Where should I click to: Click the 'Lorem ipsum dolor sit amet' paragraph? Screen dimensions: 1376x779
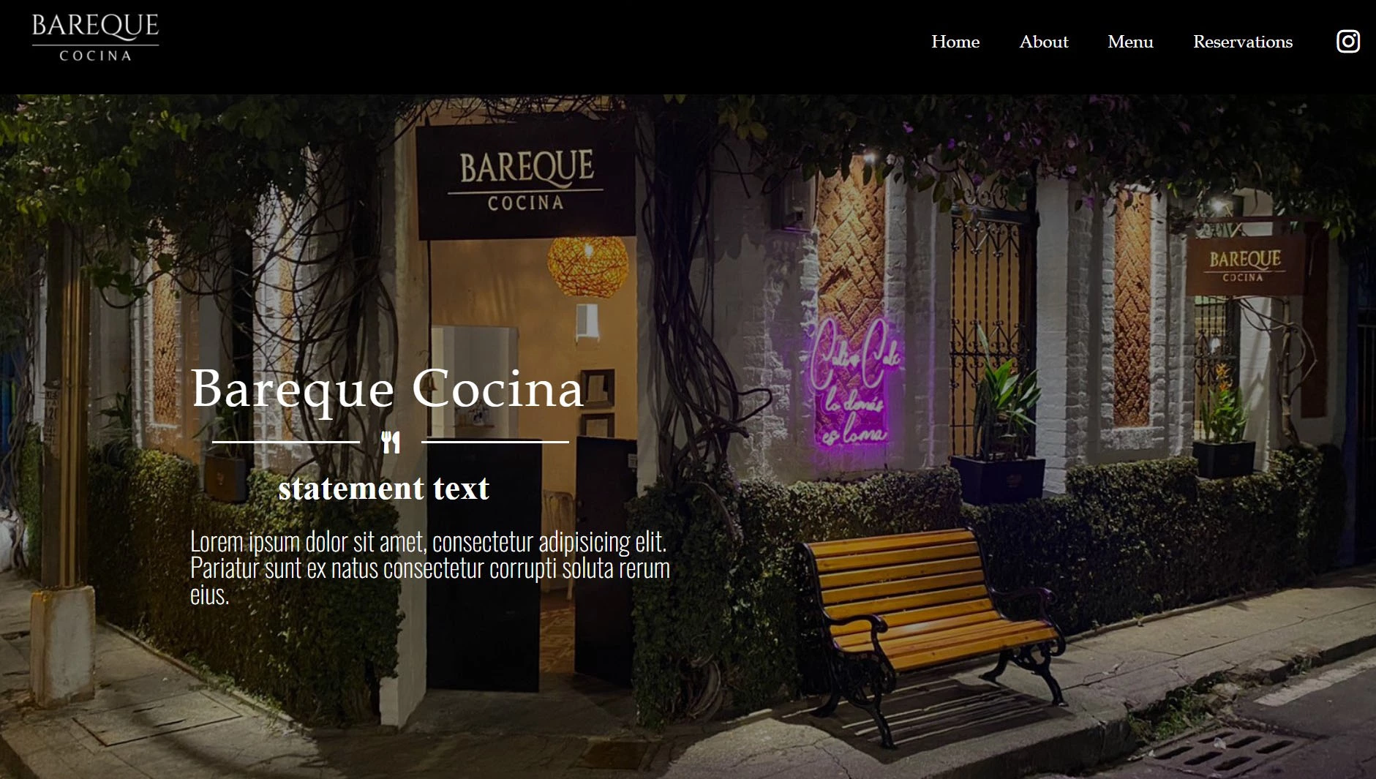pyautogui.click(x=430, y=568)
